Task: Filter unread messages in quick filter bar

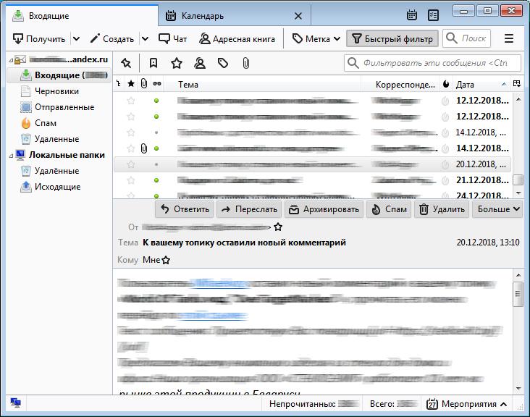Action: (x=153, y=64)
